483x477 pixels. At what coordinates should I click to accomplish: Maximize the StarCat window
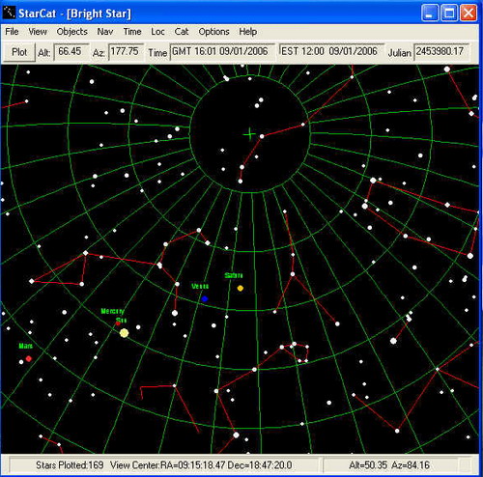click(449, 14)
